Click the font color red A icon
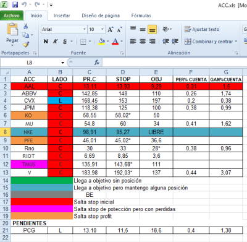 pyautogui.click(x=115, y=41)
